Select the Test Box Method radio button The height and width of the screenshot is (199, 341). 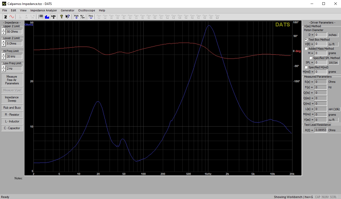pyautogui.click(x=306, y=40)
